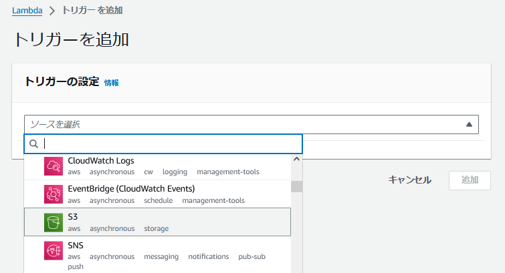Click the 'push' tag under SNS

coord(76,267)
